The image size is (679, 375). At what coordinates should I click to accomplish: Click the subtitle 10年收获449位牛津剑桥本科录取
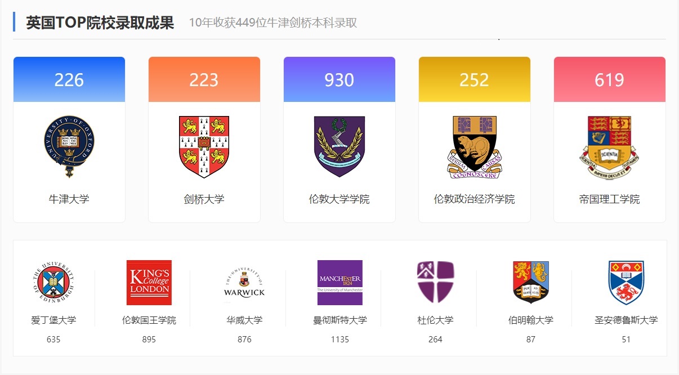(273, 23)
